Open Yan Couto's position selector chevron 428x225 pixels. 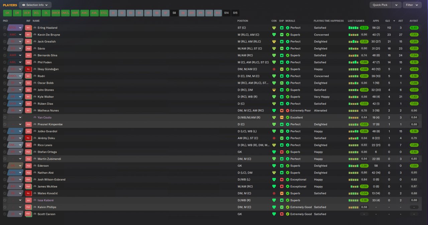click(x=20, y=118)
